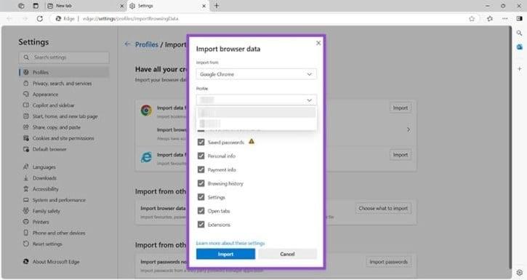Click Cancel in the import dialog
The width and height of the screenshot is (527, 280).
coord(287,254)
